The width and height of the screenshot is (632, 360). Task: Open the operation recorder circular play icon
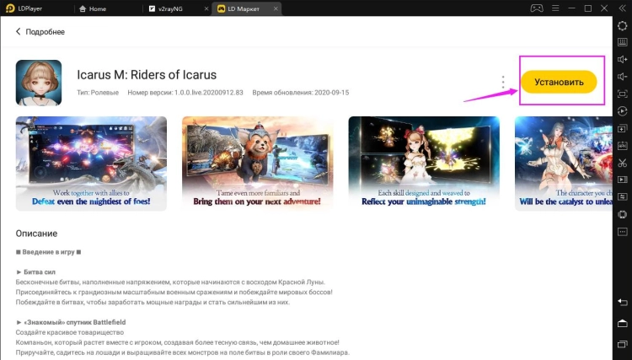623,111
